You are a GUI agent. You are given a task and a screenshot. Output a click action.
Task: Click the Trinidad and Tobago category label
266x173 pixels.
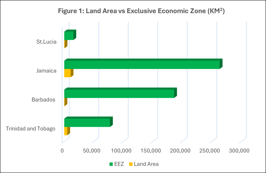coord(31,128)
